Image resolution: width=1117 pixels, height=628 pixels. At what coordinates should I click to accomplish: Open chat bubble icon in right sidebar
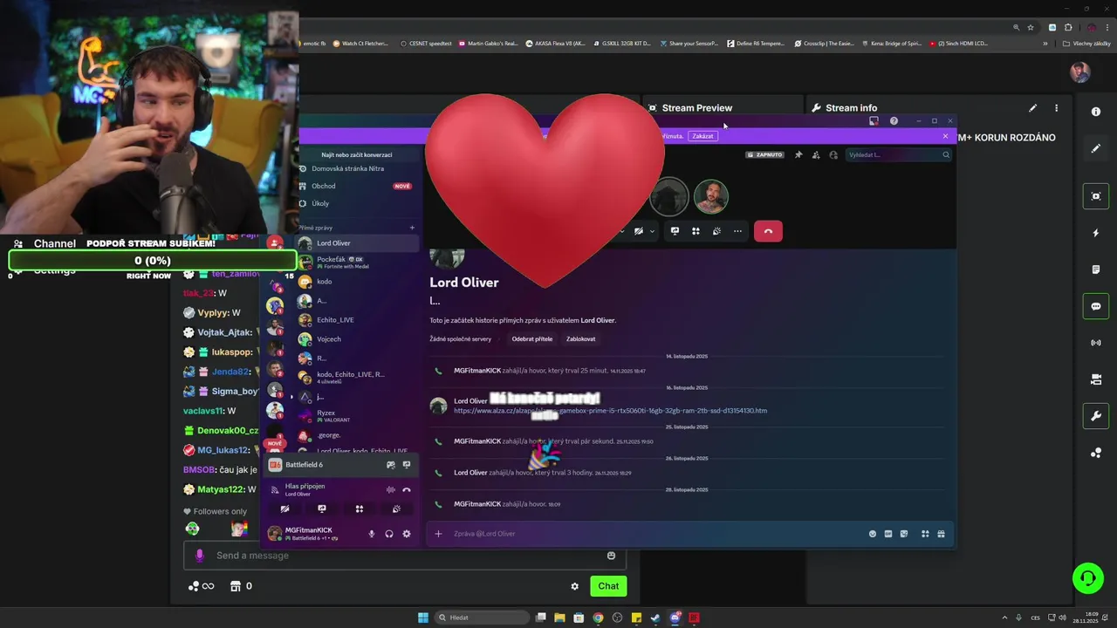tap(1096, 306)
